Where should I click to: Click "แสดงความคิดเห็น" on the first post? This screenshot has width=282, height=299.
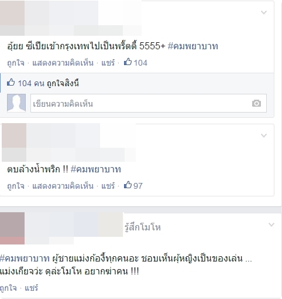pyautogui.click(x=63, y=63)
